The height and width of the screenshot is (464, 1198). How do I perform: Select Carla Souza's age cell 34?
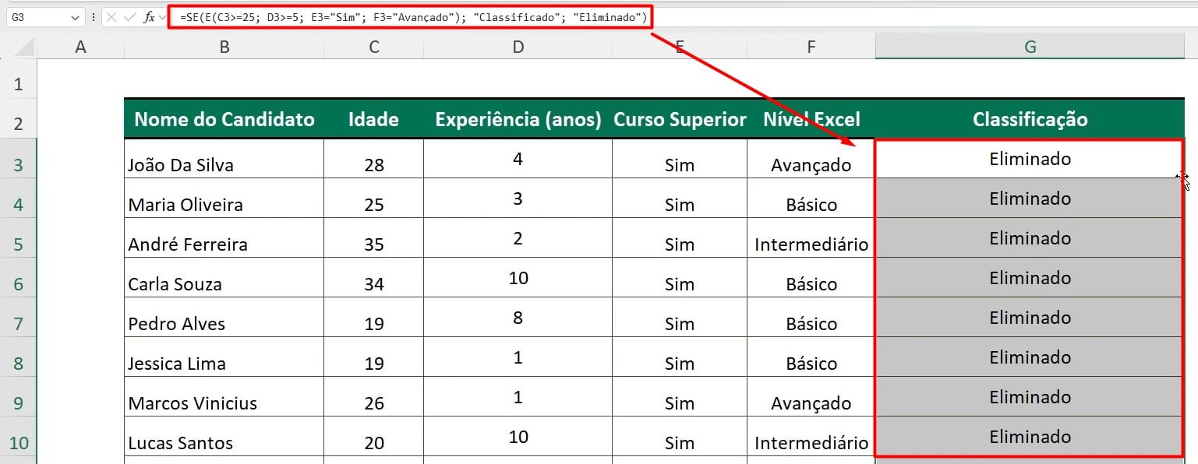pos(374,278)
